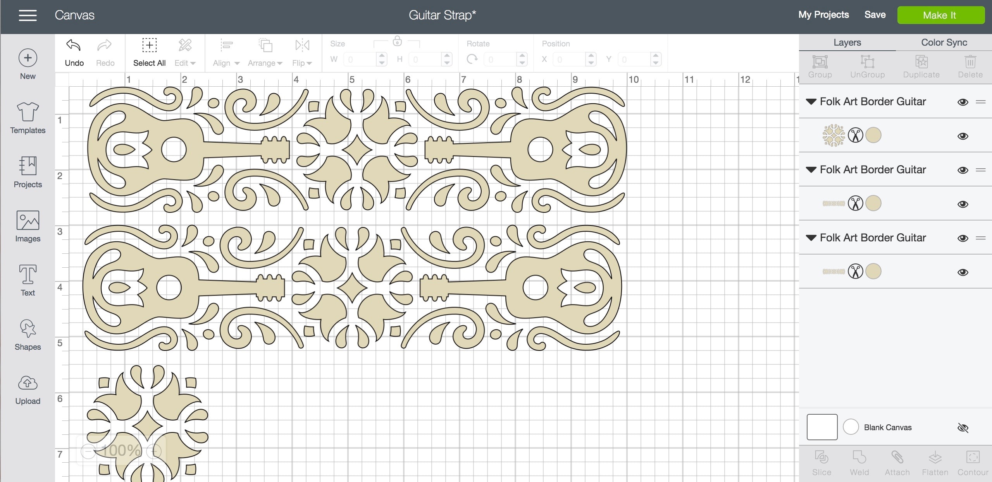Hide first Folk Art Border Guitar group
The width and height of the screenshot is (992, 482).
coord(963,102)
